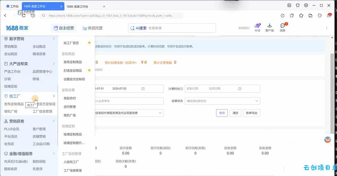This screenshot has width=337, height=176.
Task: Open 哇噢定制商品 in the submenu
Action: tap(73, 134)
